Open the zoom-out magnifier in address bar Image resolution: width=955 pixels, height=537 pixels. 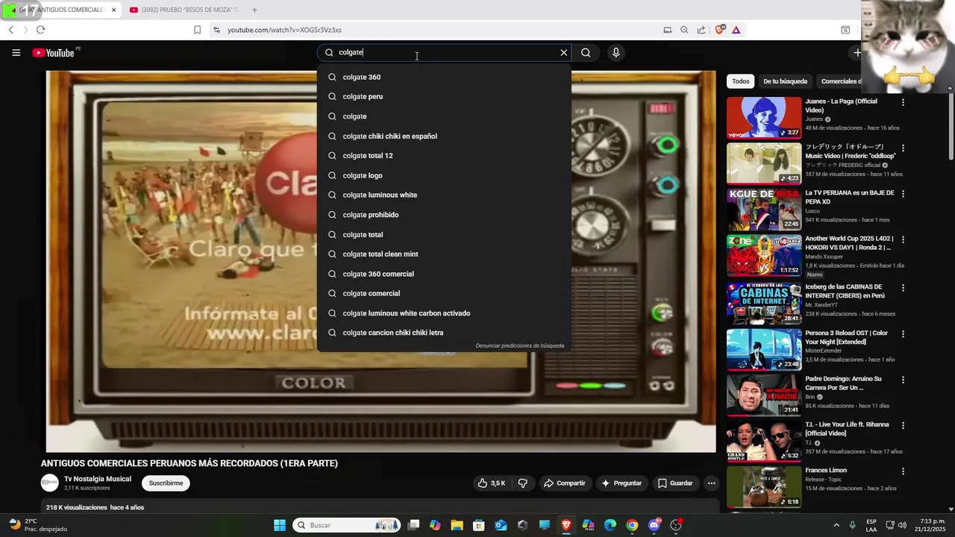[684, 30]
